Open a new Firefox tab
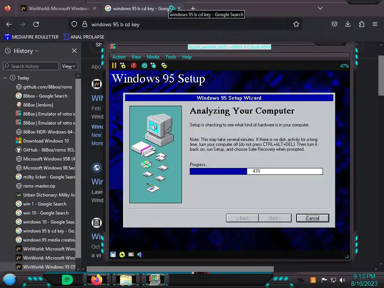Viewport: 384px width, 288px height. point(193,8)
